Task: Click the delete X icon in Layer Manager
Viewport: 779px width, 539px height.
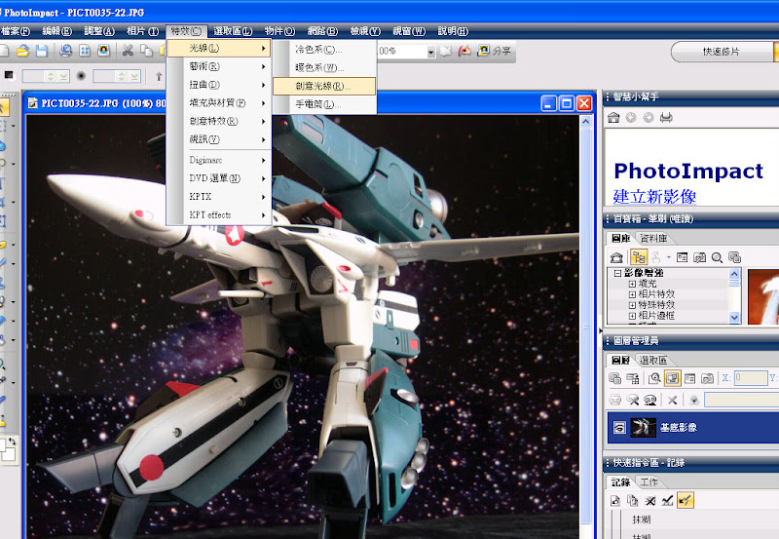Action: [672, 400]
